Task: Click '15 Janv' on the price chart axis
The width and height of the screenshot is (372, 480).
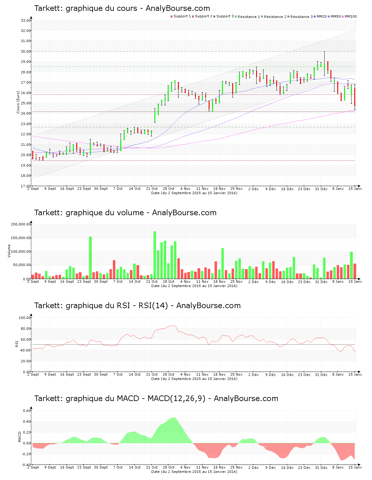Action: (x=355, y=189)
